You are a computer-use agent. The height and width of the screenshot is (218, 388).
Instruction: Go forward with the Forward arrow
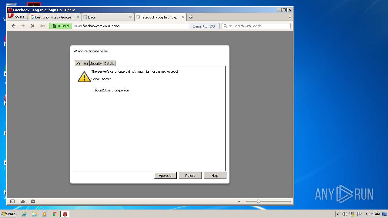pyautogui.click(x=23, y=26)
